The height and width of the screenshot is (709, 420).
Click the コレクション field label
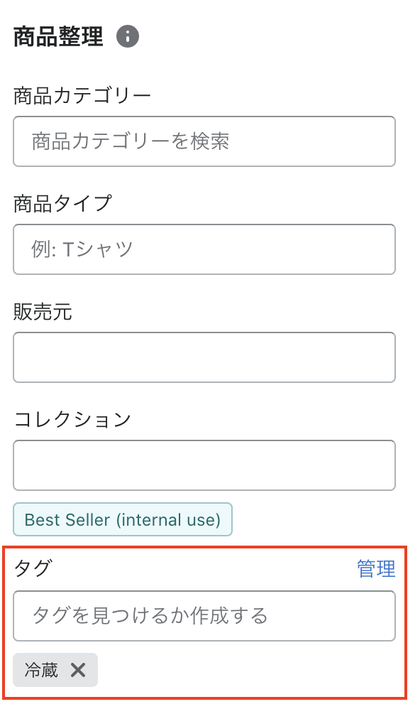[72, 419]
